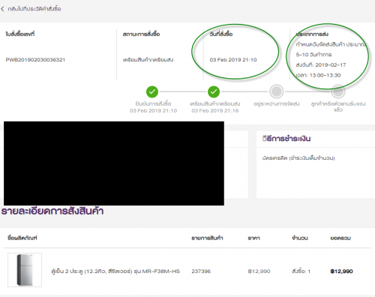Click the bold total amount ฿12,990
Screen dimensions: 375x297
pyautogui.click(x=341, y=271)
